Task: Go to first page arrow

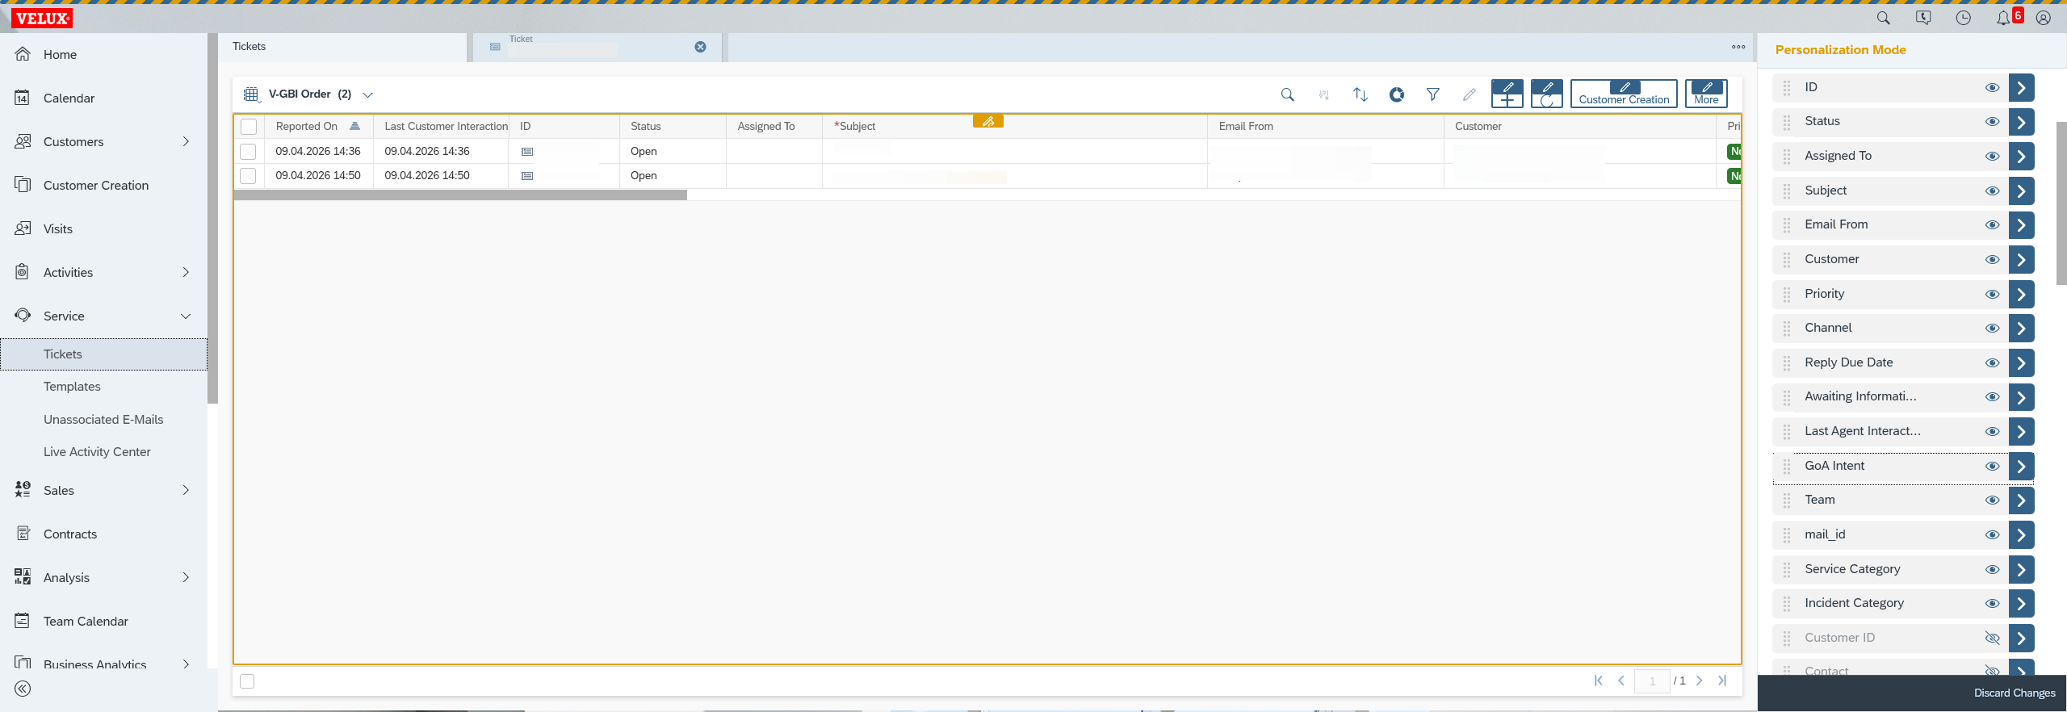Action: point(1599,681)
